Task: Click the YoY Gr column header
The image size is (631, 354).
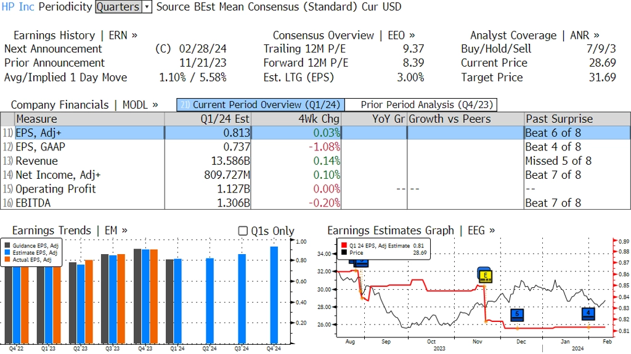Action: (x=374, y=119)
